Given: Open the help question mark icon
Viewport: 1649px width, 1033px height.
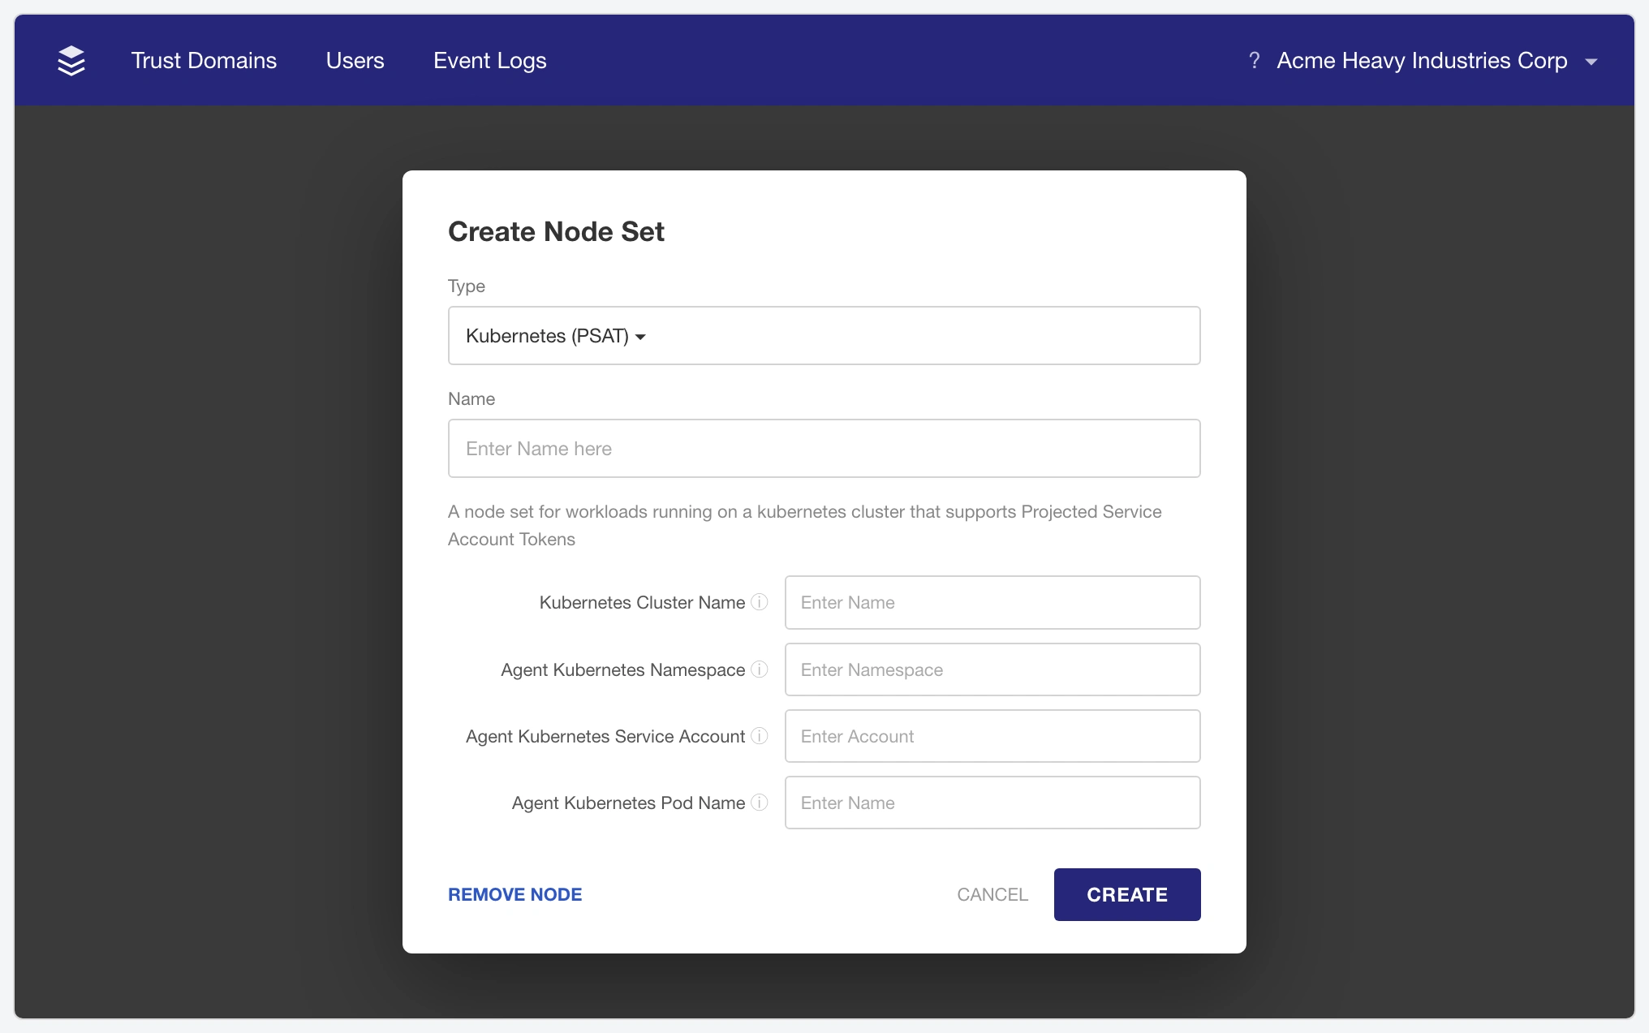Looking at the screenshot, I should point(1254,61).
